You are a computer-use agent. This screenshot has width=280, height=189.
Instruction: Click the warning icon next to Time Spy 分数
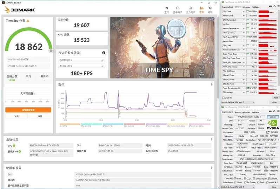(x=28, y=21)
